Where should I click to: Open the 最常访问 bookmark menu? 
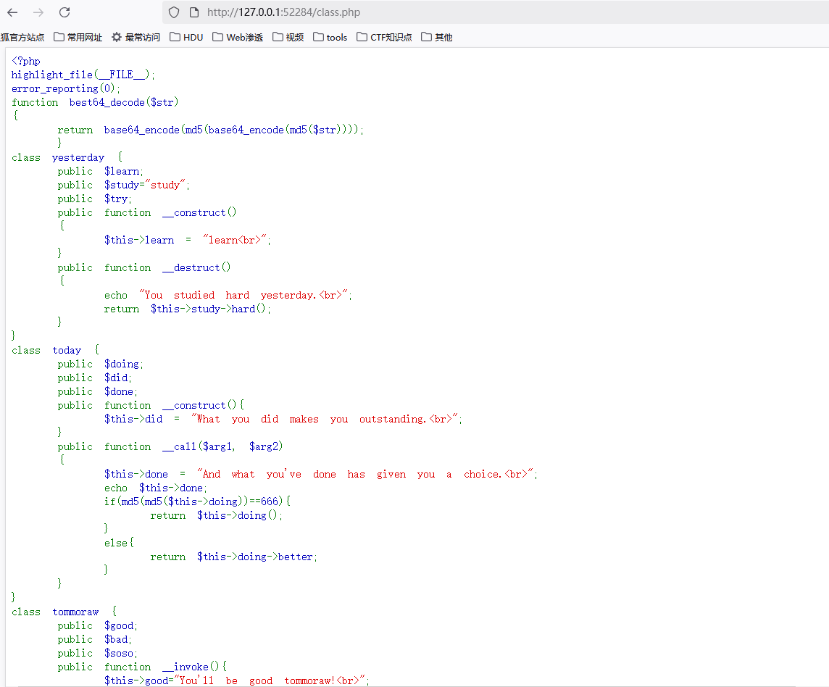click(136, 37)
